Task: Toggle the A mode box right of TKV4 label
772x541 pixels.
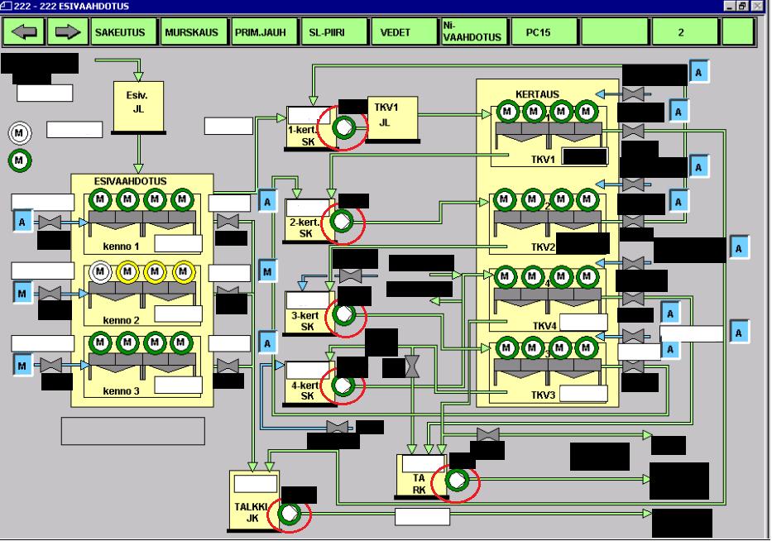Action: click(x=670, y=314)
